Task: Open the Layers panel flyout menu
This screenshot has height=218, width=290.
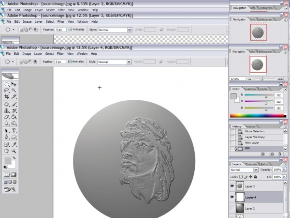Action: (285, 165)
